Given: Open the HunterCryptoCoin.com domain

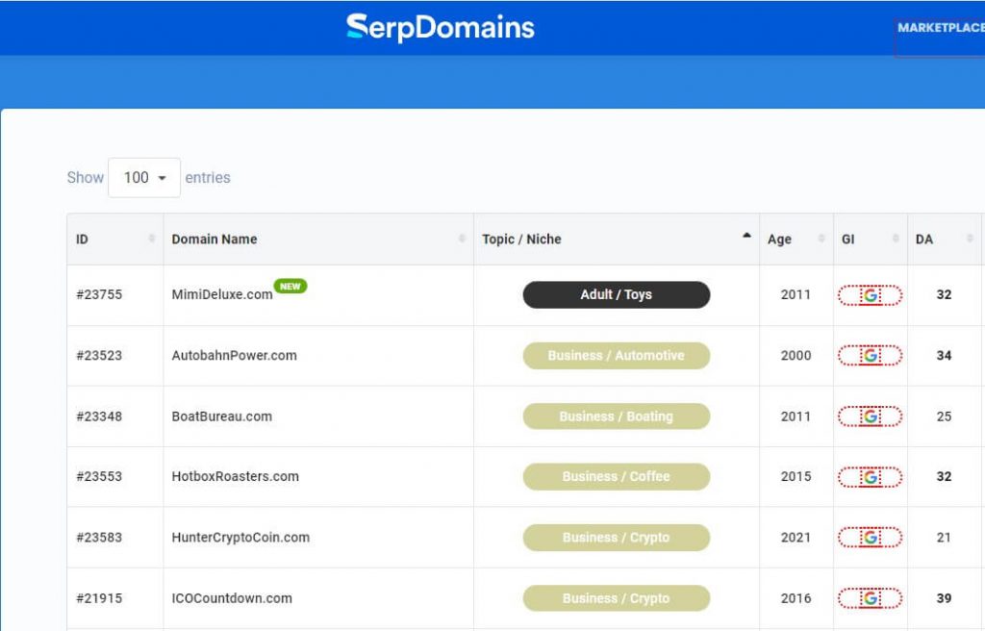Looking at the screenshot, I should pyautogui.click(x=240, y=538).
